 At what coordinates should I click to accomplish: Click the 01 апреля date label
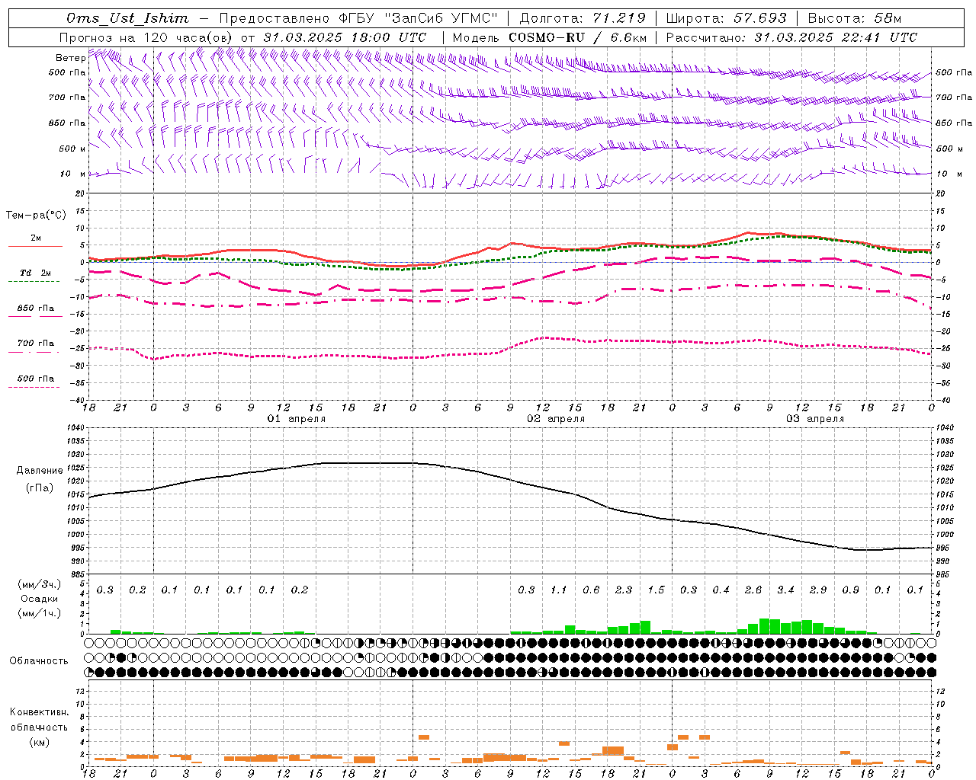(296, 419)
